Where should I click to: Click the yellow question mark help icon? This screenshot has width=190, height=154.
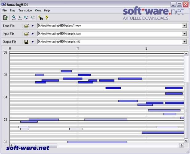click(x=46, y=18)
